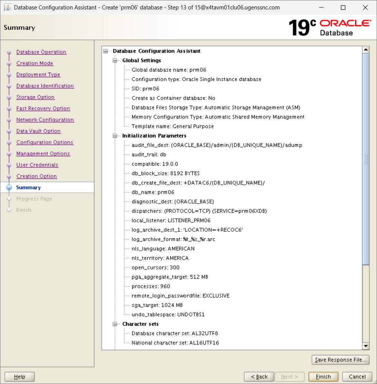The width and height of the screenshot is (377, 384).
Task: Click the vertical scrollbar thumb
Action: point(366,159)
